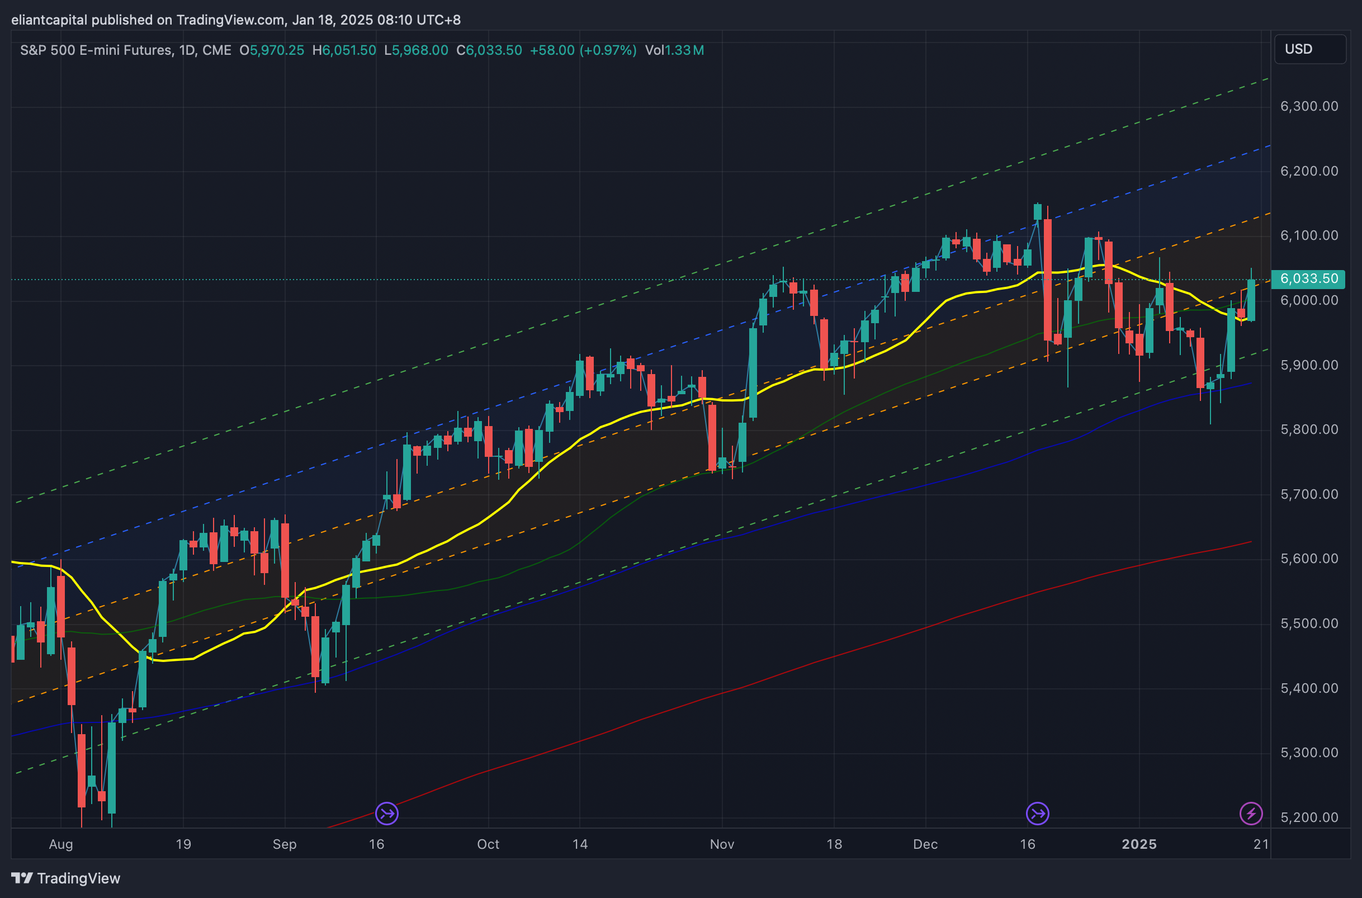This screenshot has width=1362, height=898.
Task: Click the Nov label on time axis
Action: [721, 844]
